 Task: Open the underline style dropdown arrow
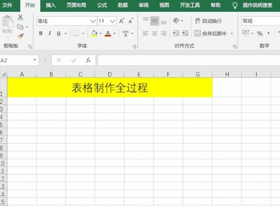[x=65, y=33]
